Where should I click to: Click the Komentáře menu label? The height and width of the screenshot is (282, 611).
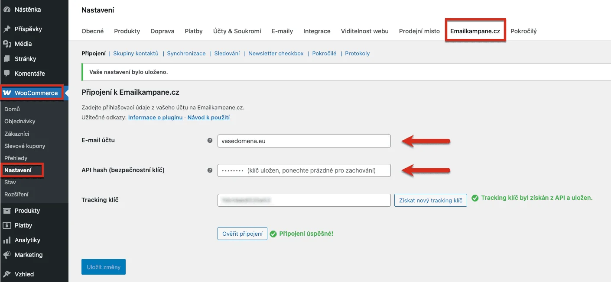(30, 74)
